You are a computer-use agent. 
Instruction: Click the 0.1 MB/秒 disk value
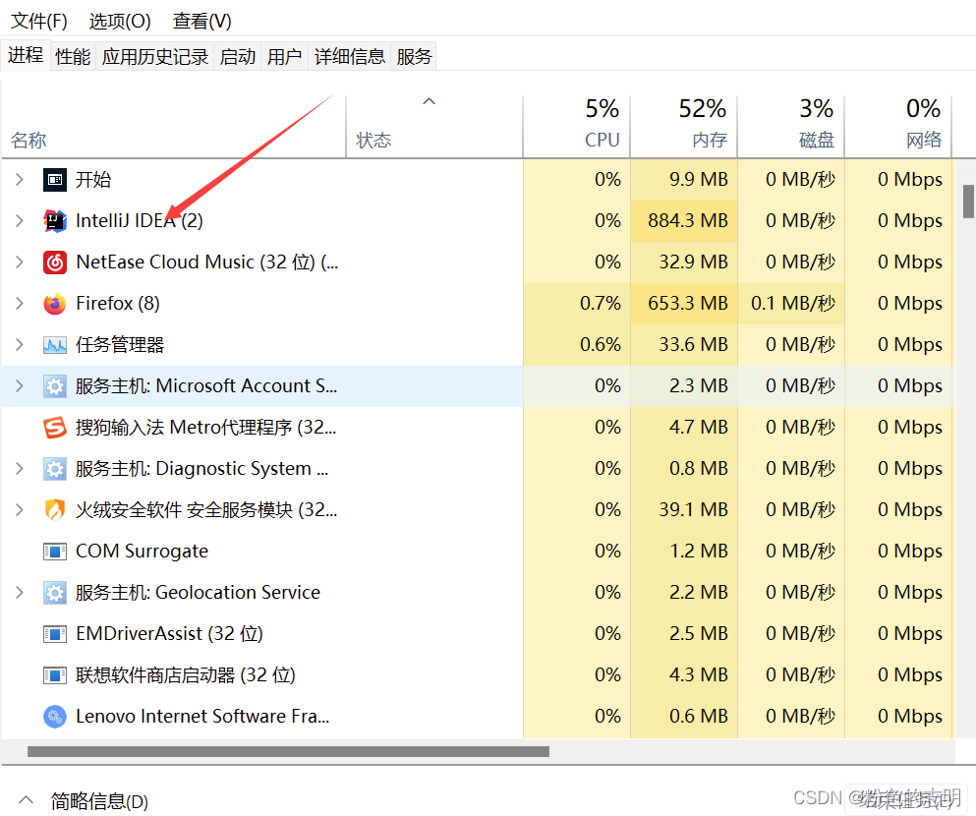point(793,304)
